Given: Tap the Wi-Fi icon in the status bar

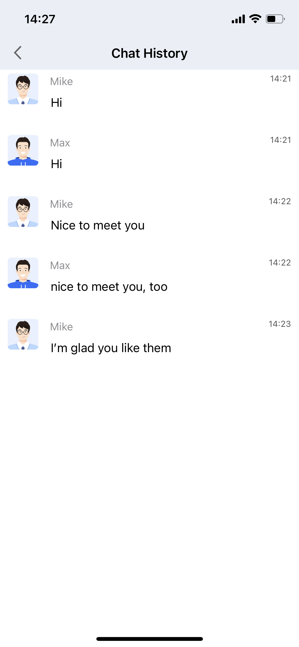Looking at the screenshot, I should (255, 19).
